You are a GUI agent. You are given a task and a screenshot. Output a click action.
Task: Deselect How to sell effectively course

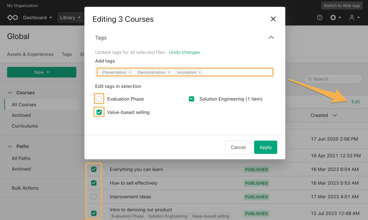pyautogui.click(x=94, y=183)
